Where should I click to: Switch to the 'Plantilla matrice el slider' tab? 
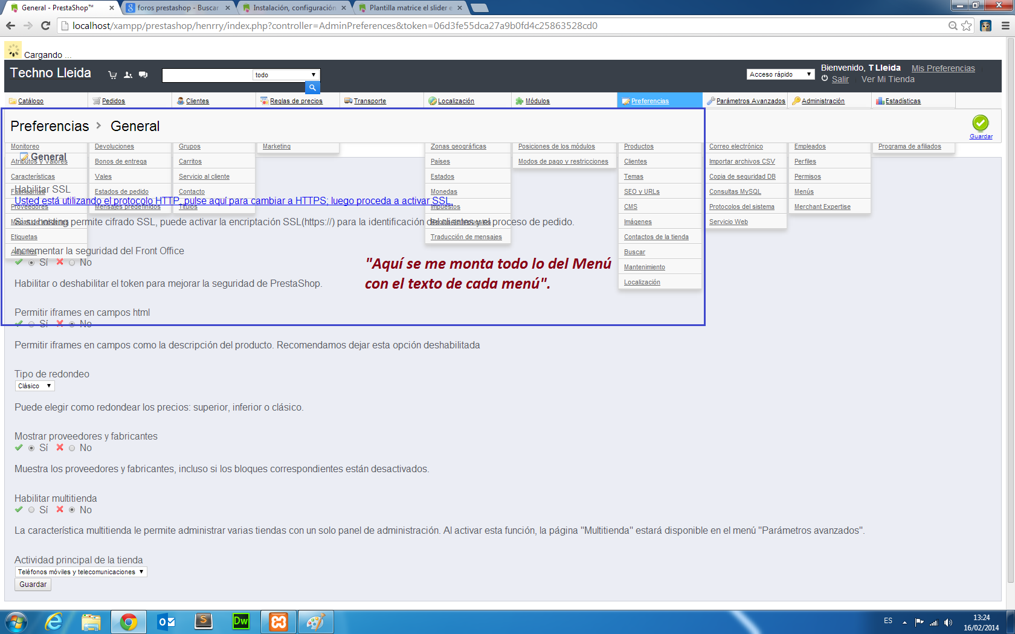411,8
